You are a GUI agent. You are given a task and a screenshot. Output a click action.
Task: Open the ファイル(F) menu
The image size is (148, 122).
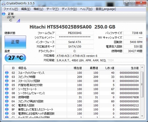11,9
